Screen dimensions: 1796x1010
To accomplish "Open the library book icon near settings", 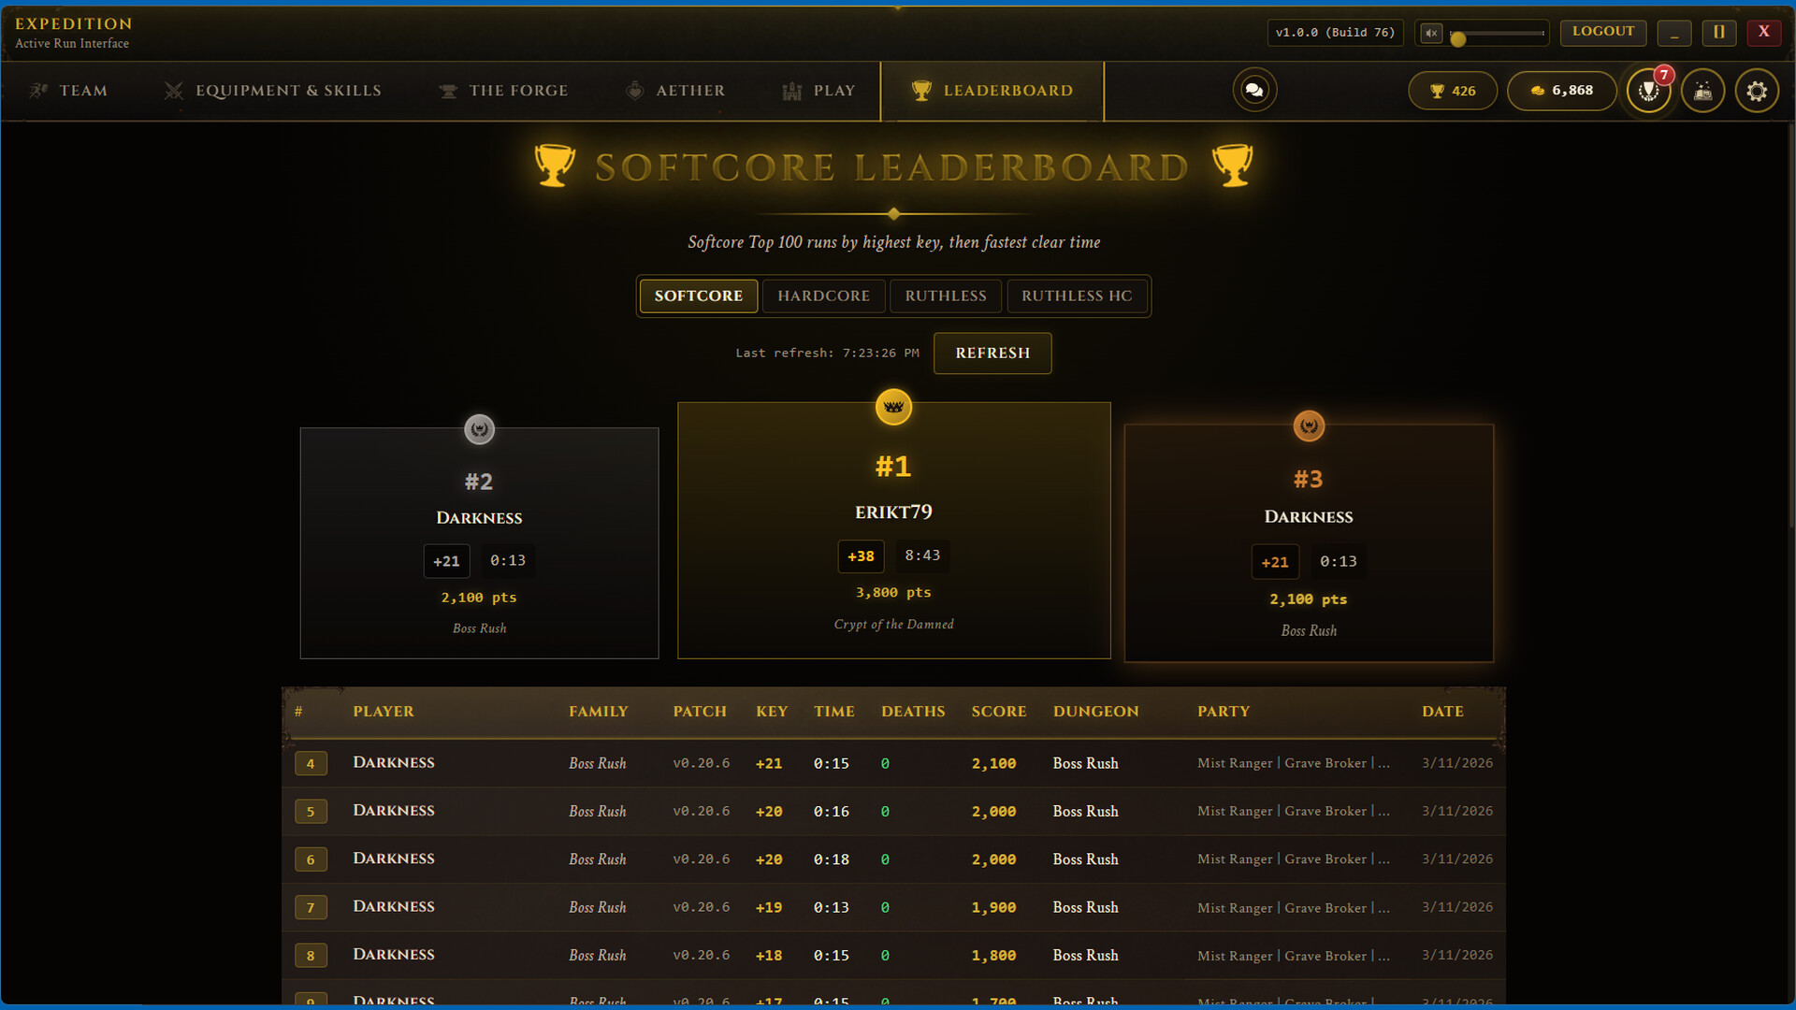I will pos(1703,91).
